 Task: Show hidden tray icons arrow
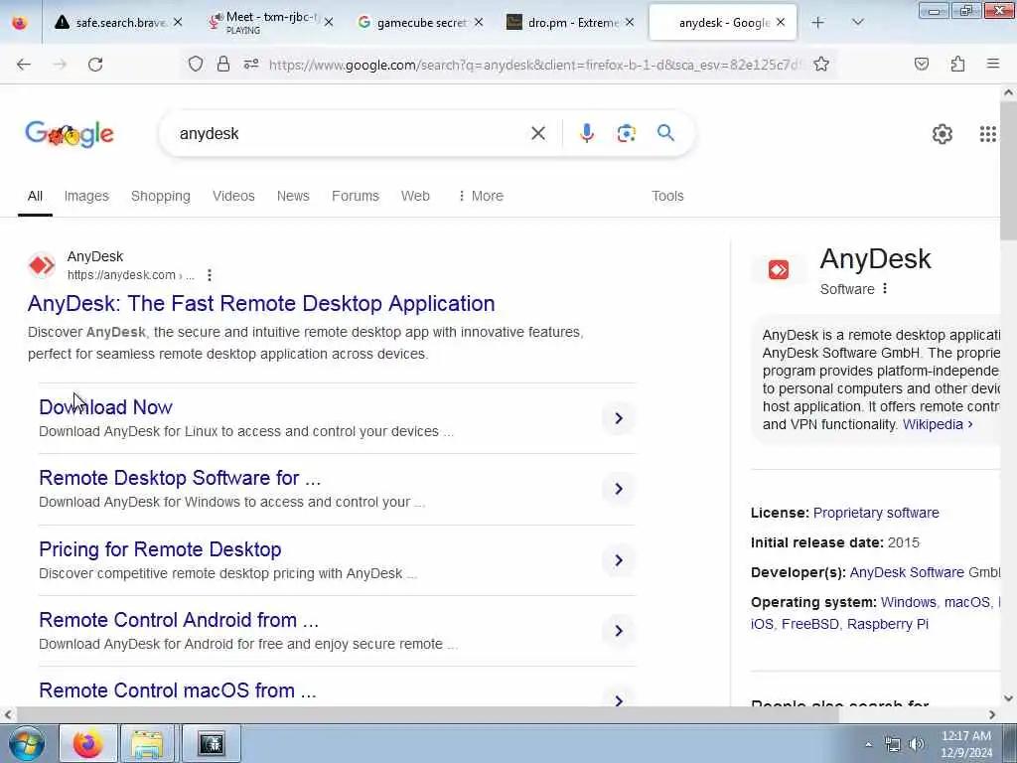point(868,744)
